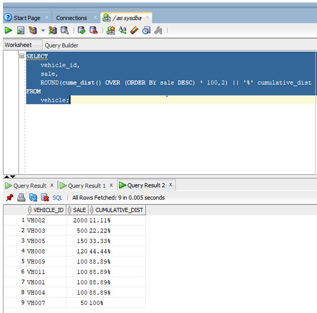Sort by the VEHICLE_ID column header

(x=46, y=210)
